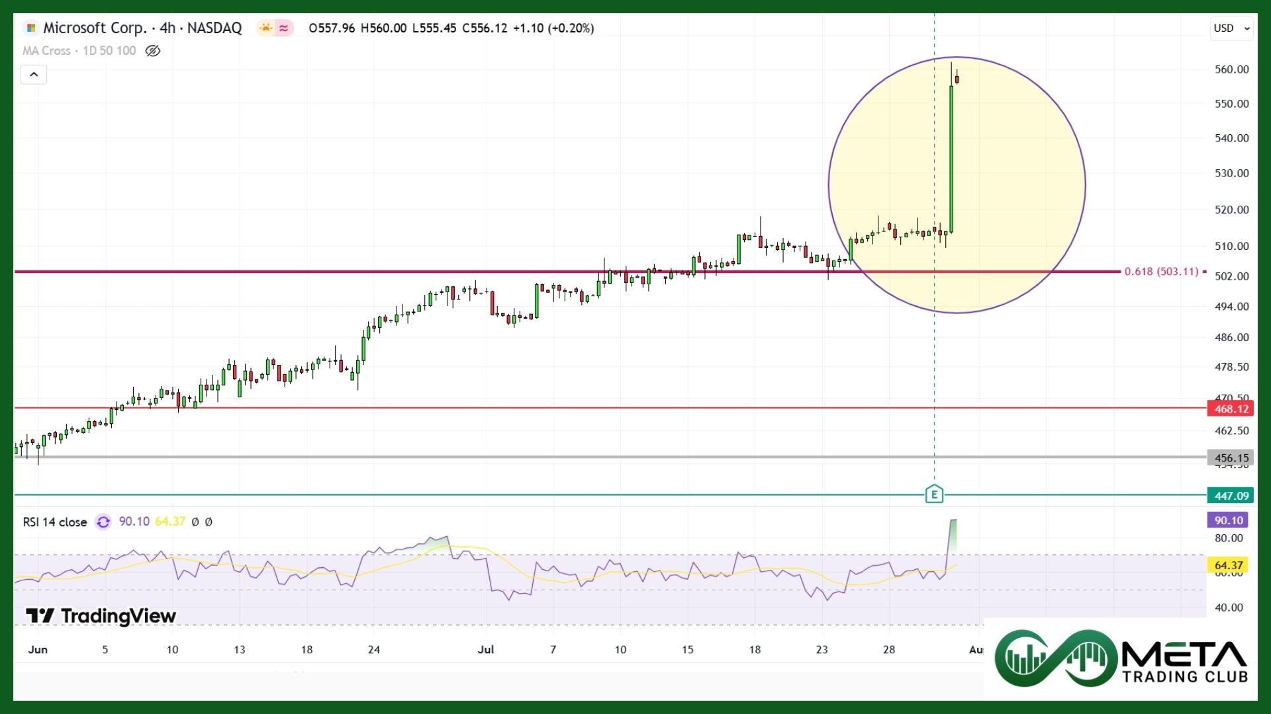Image resolution: width=1271 pixels, height=714 pixels.
Task: Collapse the indicator legend with the chevron button
Action: pos(34,75)
